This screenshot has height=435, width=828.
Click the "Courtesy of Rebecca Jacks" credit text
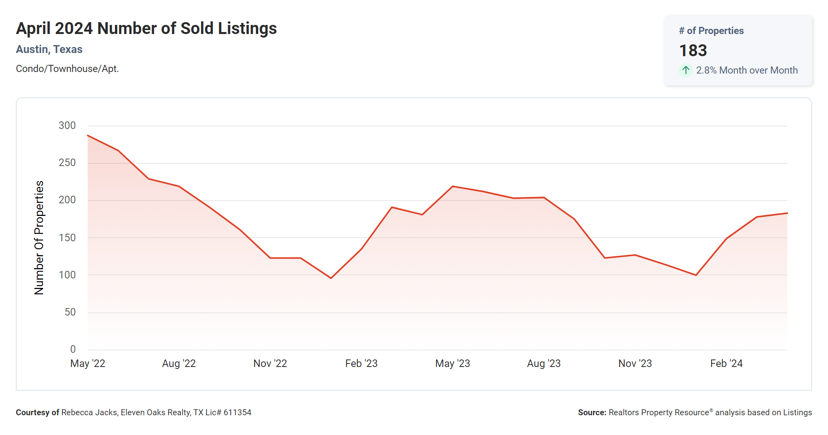pyautogui.click(x=134, y=412)
